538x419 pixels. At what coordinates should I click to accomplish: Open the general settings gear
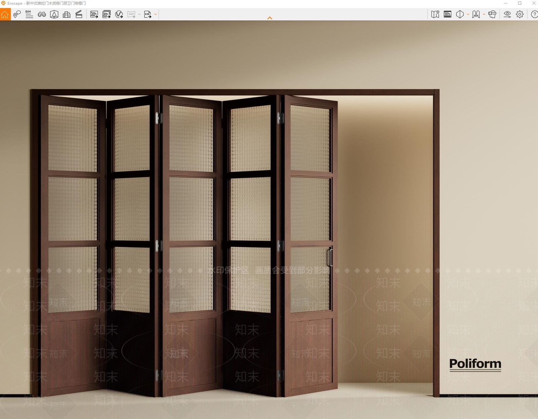point(520,14)
